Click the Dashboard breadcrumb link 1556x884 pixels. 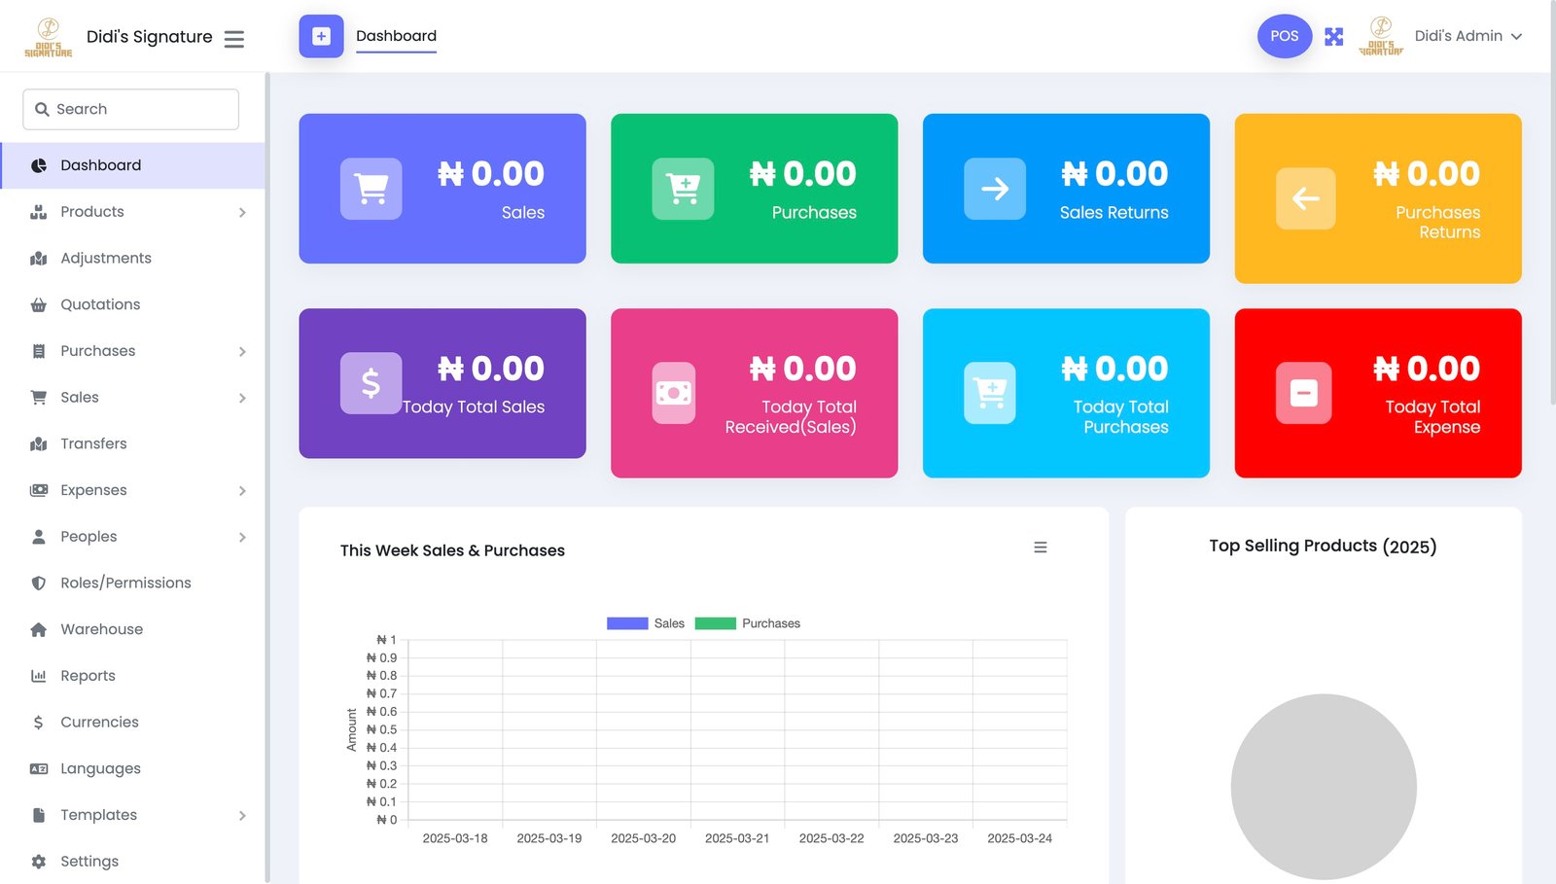(x=396, y=36)
